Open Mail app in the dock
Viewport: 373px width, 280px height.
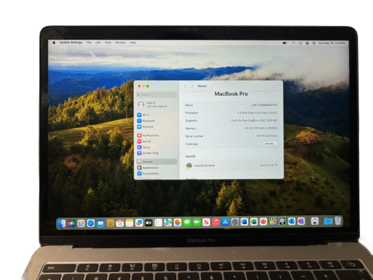100,223
